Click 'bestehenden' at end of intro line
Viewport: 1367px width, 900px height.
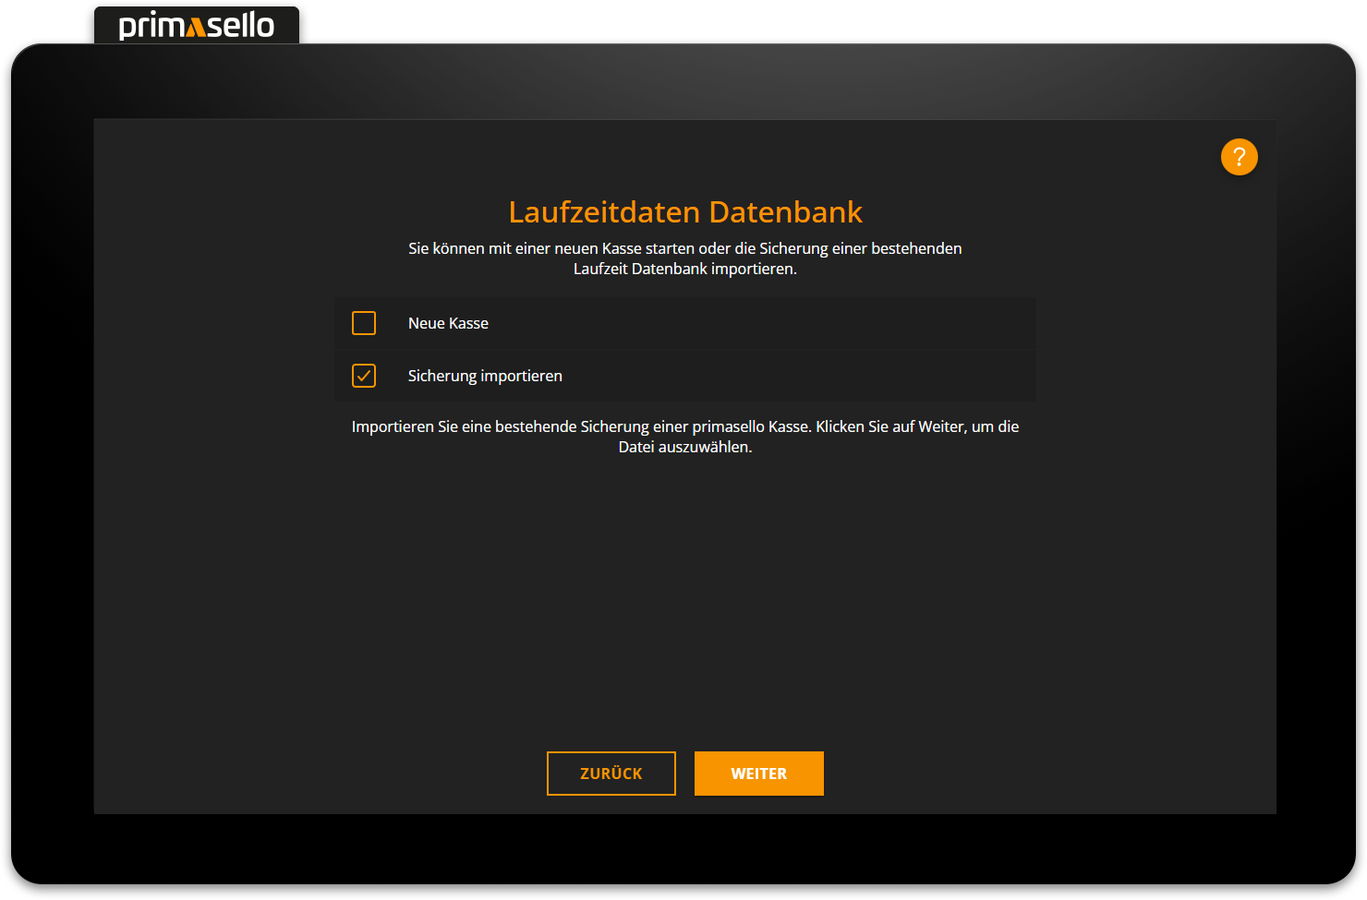[x=916, y=248]
